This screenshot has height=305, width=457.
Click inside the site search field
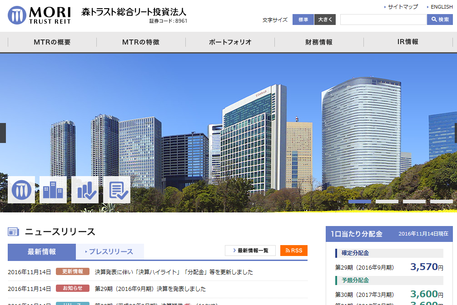coord(384,20)
